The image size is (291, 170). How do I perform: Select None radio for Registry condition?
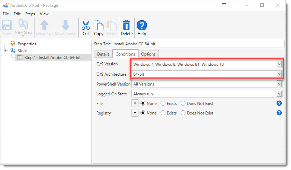143,113
